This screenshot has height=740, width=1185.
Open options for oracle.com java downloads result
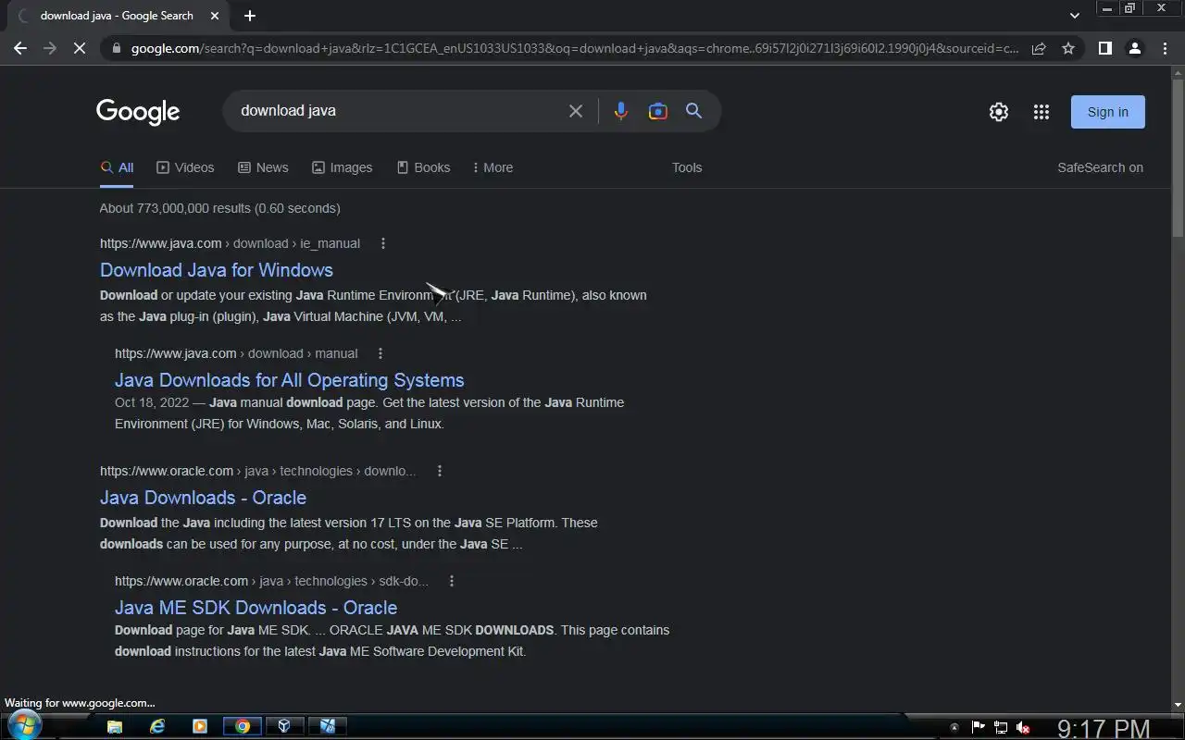tap(439, 471)
